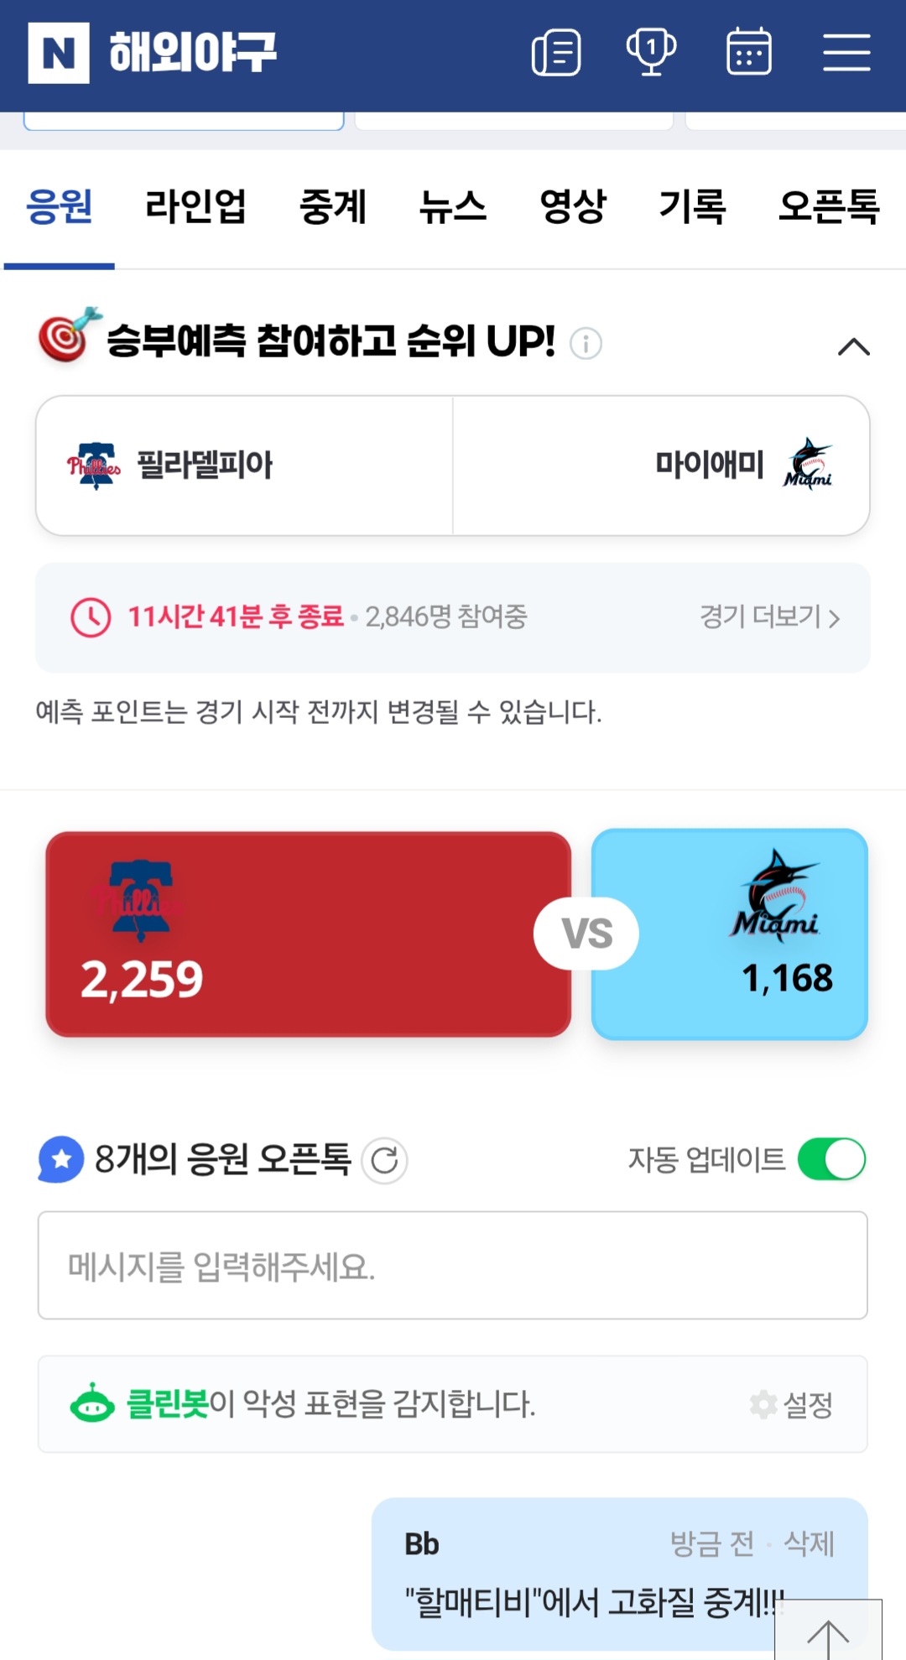Pick 필라델피아 as the predicted winner
The height and width of the screenshot is (1660, 906).
pos(244,466)
